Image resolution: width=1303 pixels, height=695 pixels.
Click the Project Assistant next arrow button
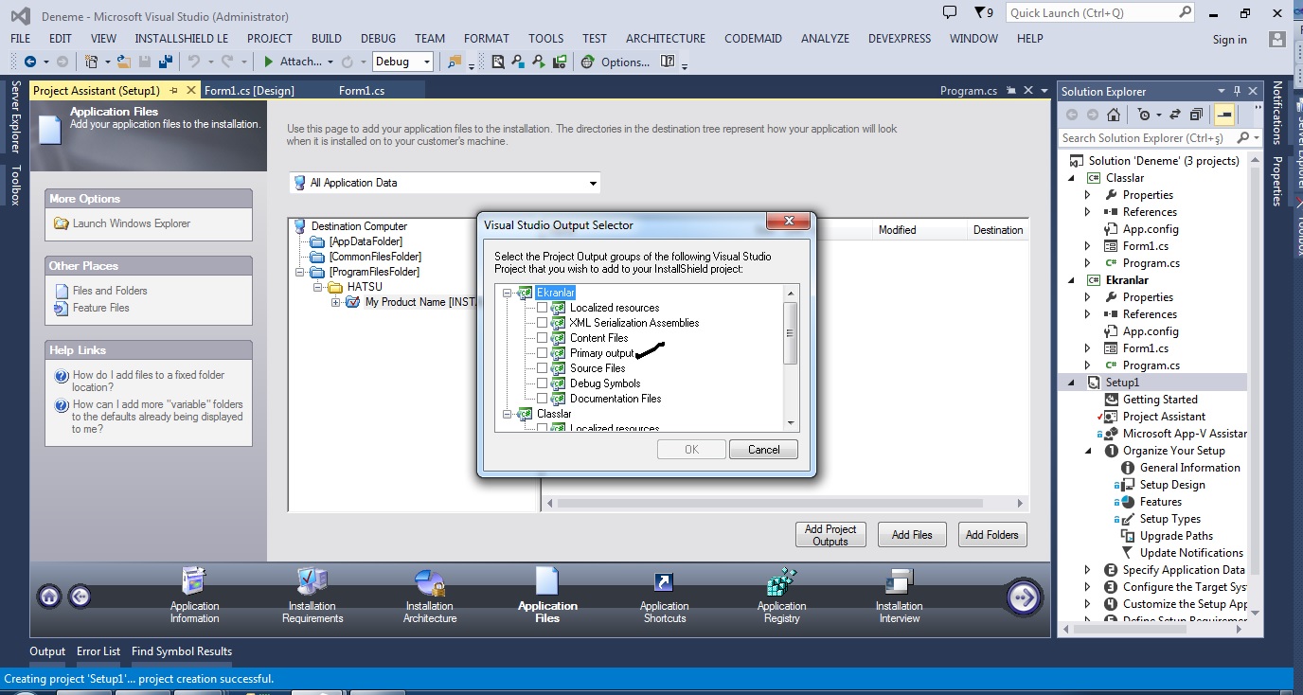pos(1024,597)
